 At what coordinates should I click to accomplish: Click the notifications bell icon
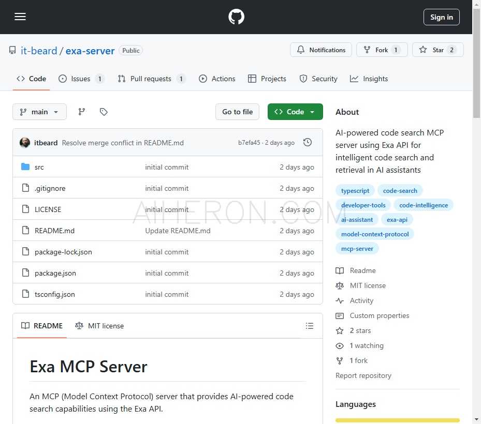301,50
